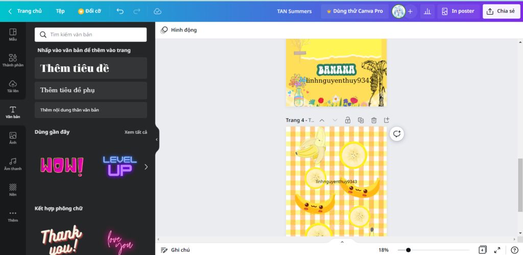Open Ghi chú notes panel
Image resolution: width=523 pixels, height=255 pixels.
point(175,250)
